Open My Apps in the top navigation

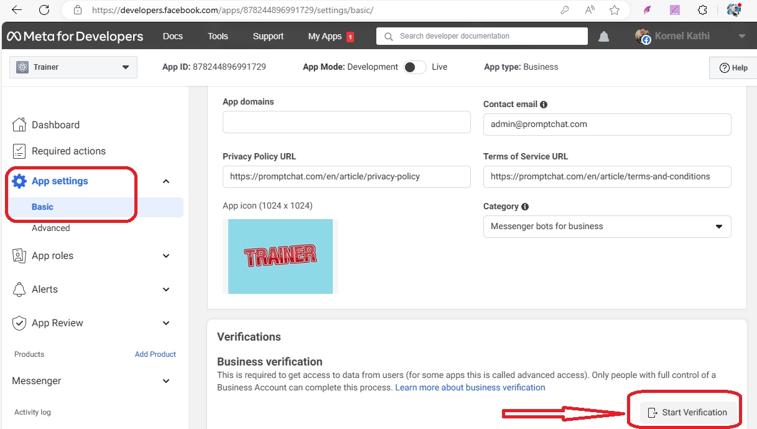click(x=325, y=36)
